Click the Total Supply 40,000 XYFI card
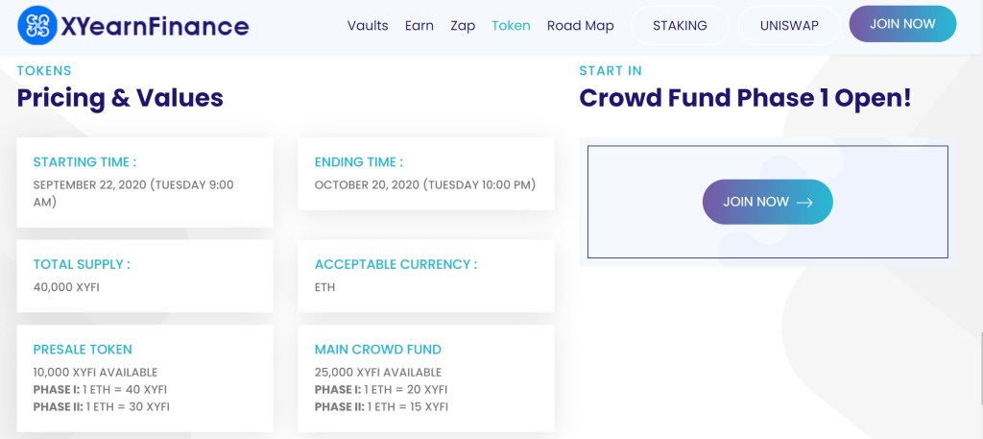Image resolution: width=983 pixels, height=439 pixels. (145, 276)
